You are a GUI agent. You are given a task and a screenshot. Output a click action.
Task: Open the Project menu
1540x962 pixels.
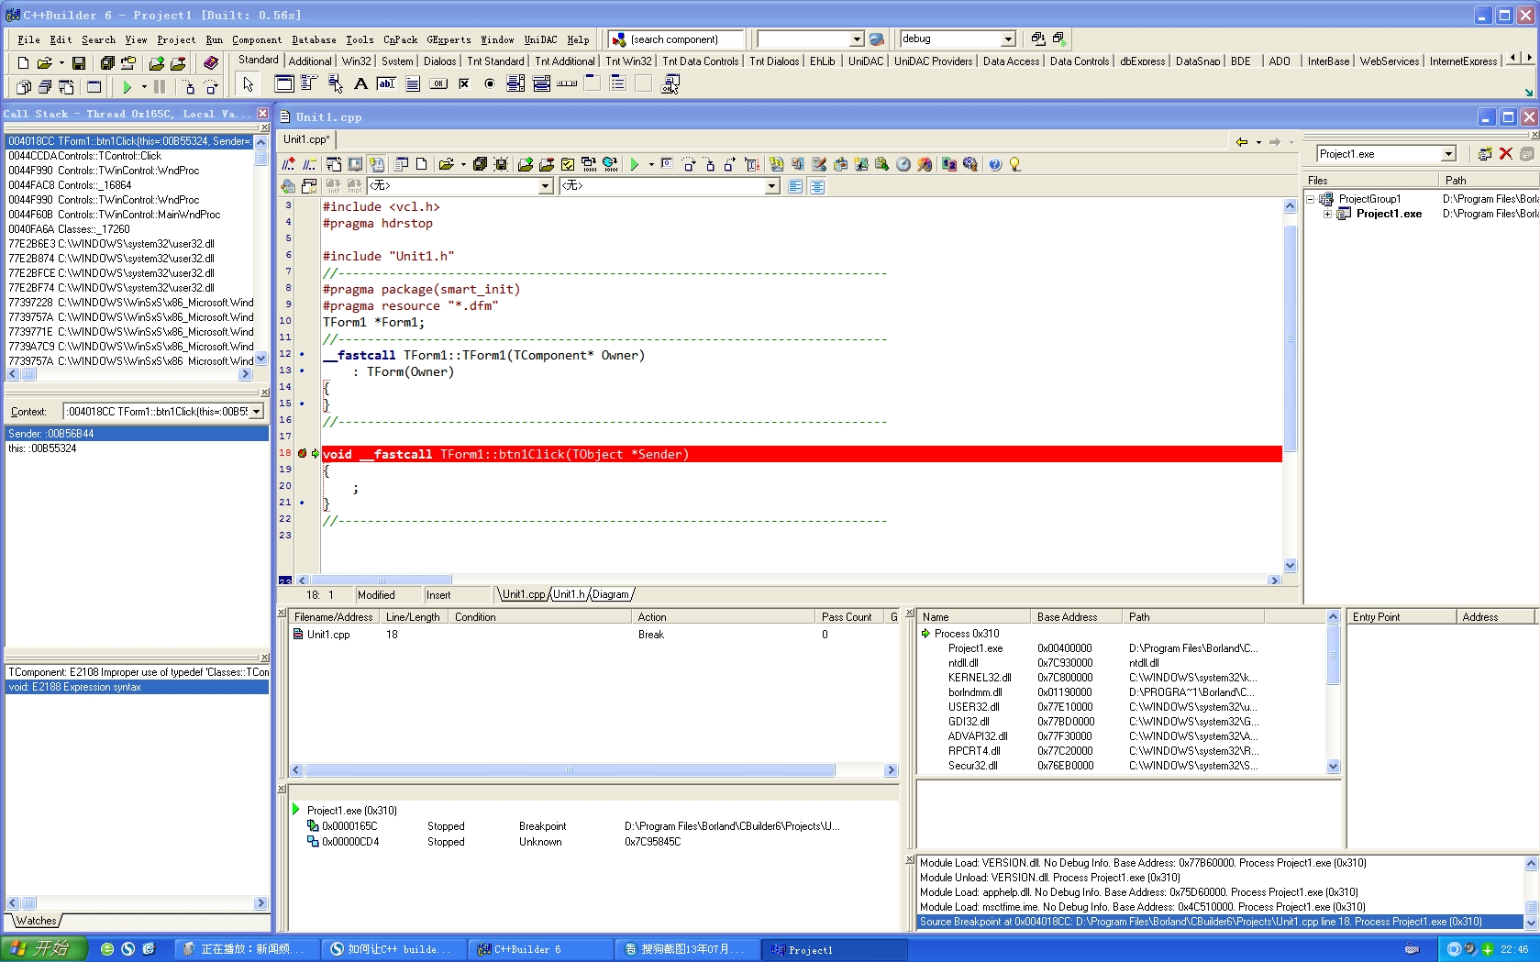[x=176, y=39]
